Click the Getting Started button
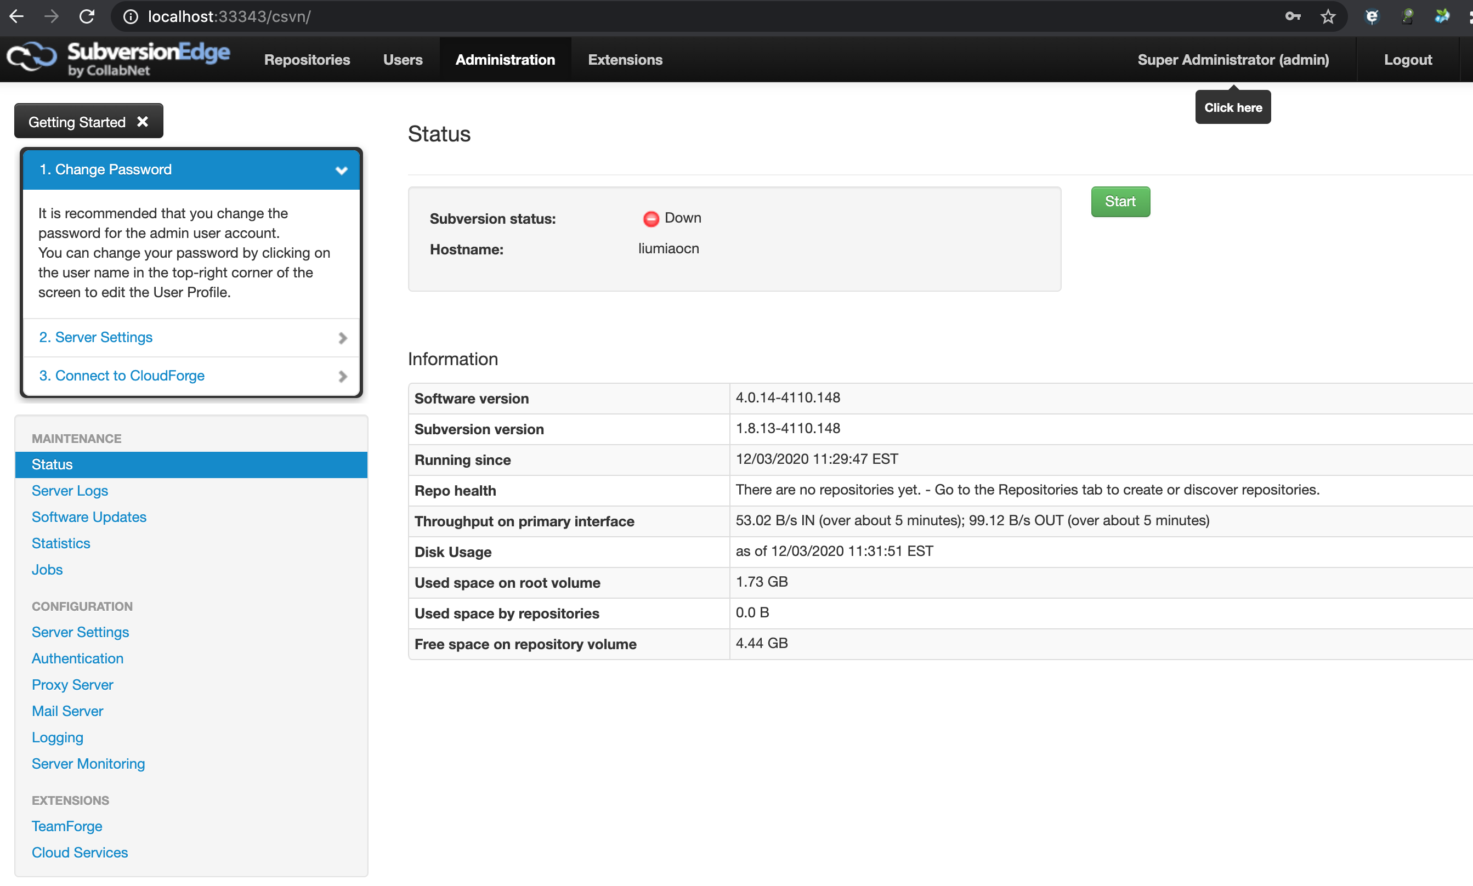 tap(88, 121)
